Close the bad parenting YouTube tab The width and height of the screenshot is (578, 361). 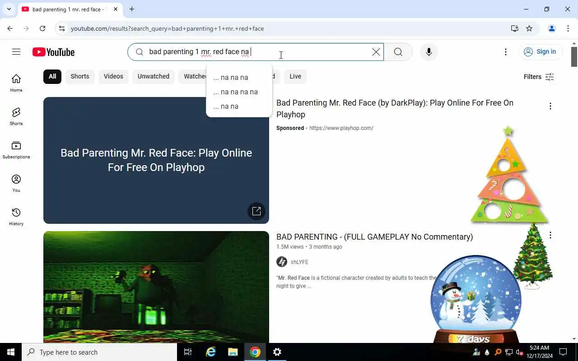click(115, 9)
